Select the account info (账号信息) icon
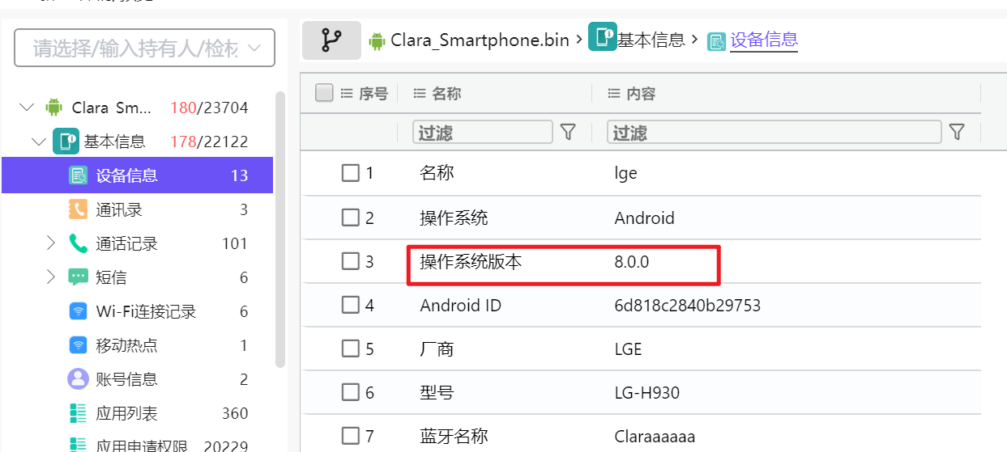Viewport: 1007px width, 452px height. pos(78,379)
